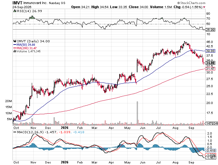Click the 25.0 label on price axis

tap(210, 86)
